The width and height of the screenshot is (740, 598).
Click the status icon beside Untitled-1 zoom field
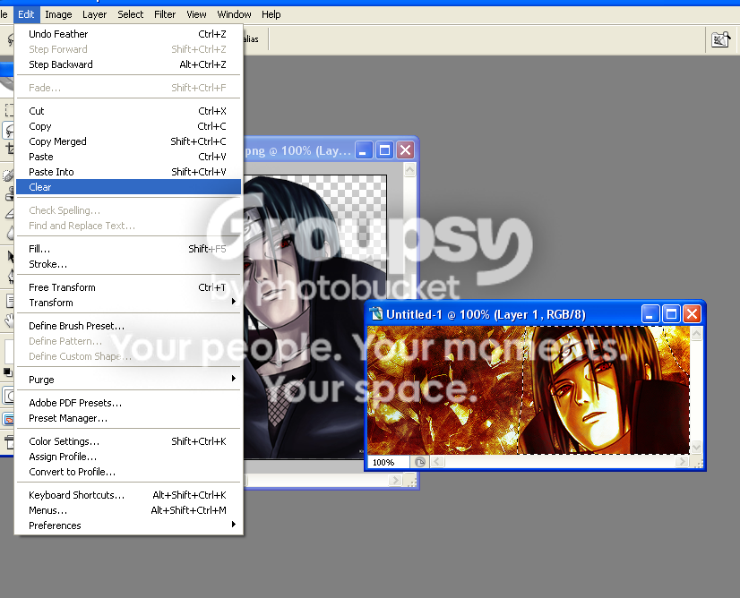[x=419, y=462]
